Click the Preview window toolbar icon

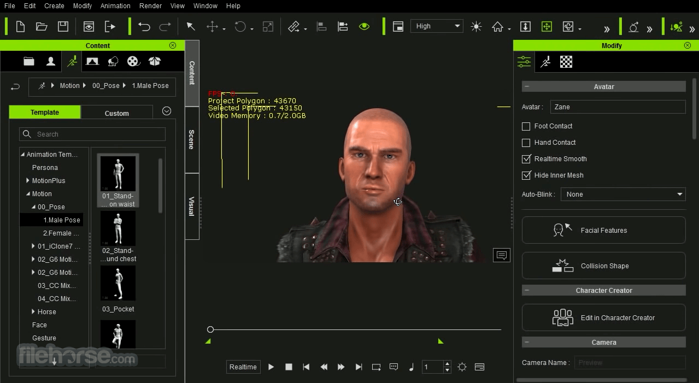click(89, 26)
